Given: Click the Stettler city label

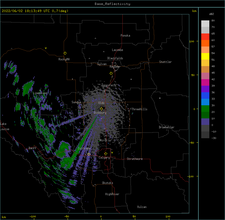Looking at the screenshot, I should 165,62.
